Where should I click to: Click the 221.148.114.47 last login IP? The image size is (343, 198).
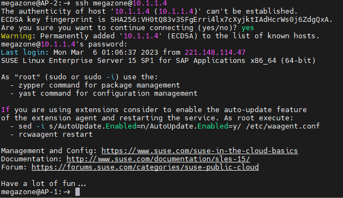215,53
